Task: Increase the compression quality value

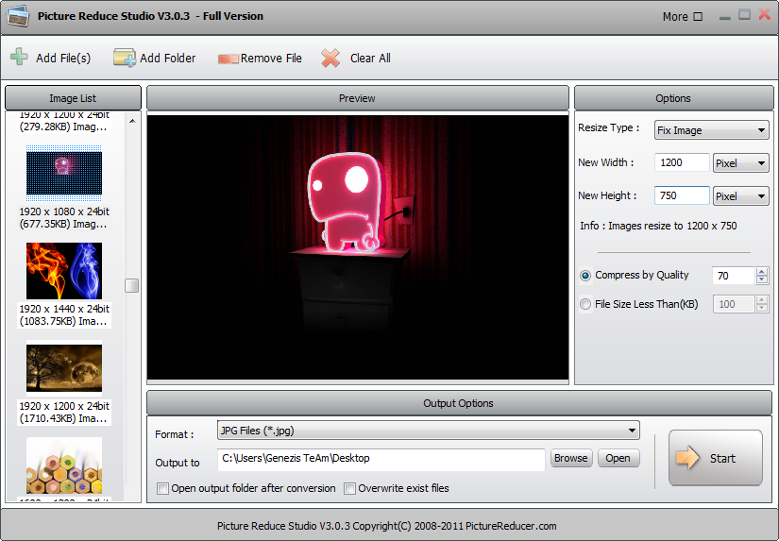Action: [762, 271]
